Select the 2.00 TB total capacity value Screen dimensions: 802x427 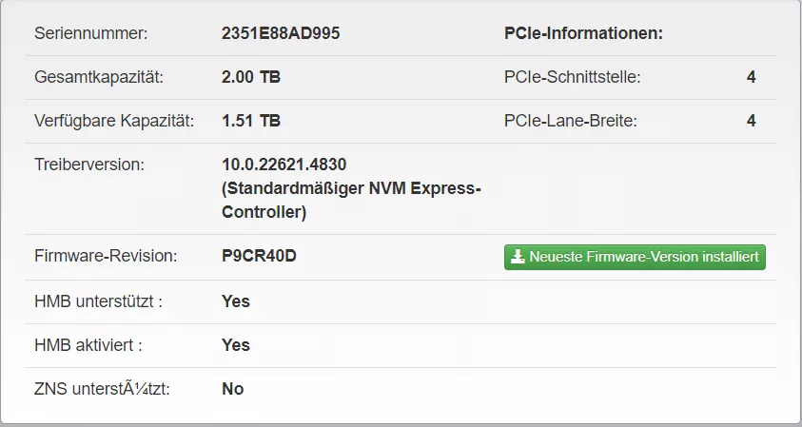[250, 77]
